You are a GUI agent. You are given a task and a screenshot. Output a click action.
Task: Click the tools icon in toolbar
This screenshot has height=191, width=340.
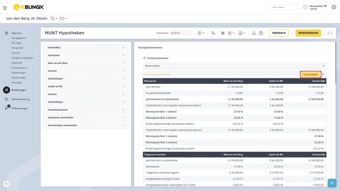tap(223, 33)
